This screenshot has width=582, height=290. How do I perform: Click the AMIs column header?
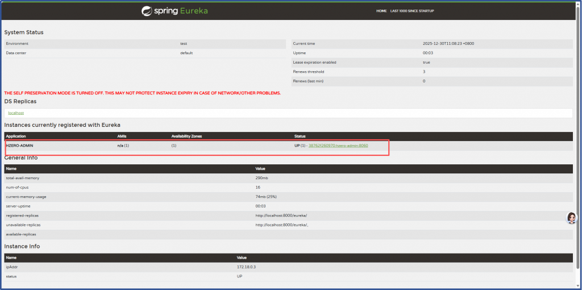coord(122,136)
